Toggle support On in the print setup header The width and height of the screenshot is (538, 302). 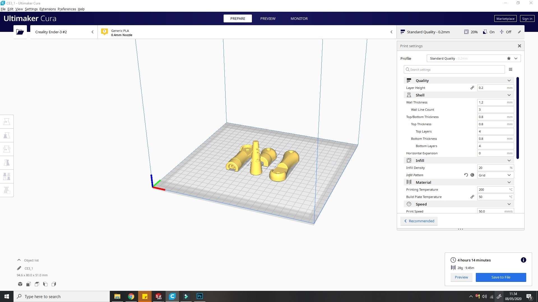coord(488,32)
